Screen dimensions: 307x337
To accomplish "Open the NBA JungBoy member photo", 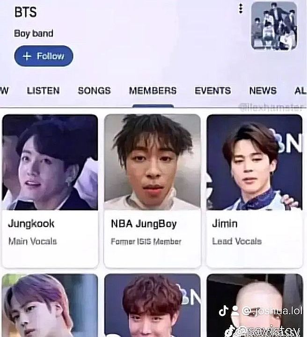I will click(152, 162).
